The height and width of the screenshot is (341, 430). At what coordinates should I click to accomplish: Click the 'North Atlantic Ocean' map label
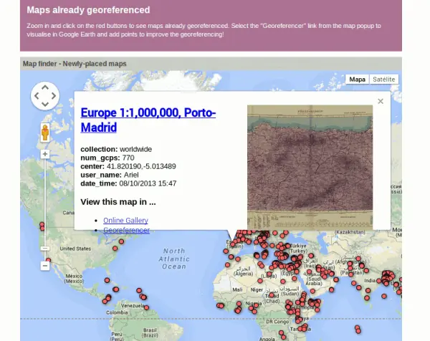[174, 259]
